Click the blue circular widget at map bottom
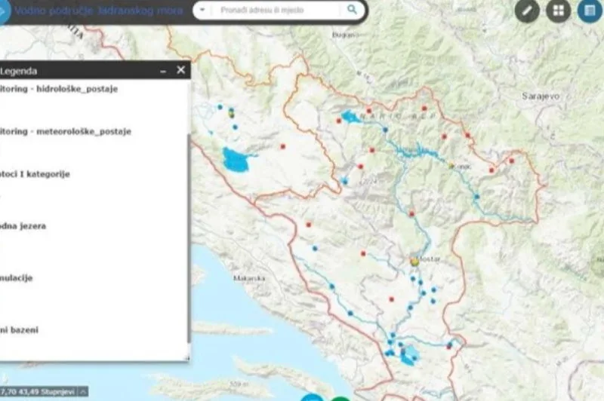Image resolution: width=604 pixels, height=401 pixels. click(311, 397)
